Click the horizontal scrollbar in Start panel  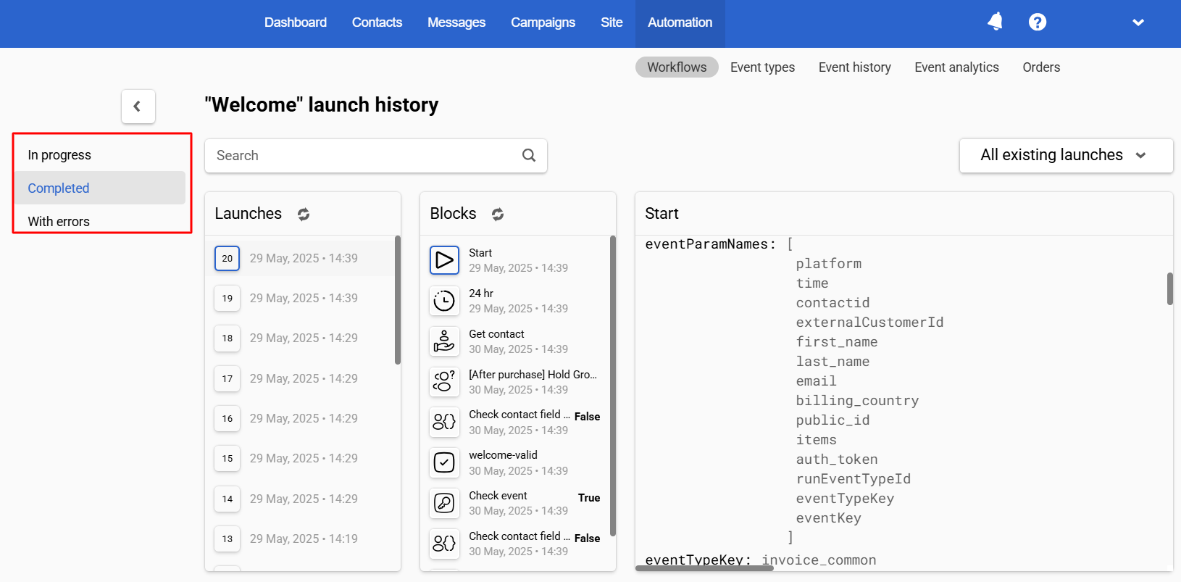(704, 568)
